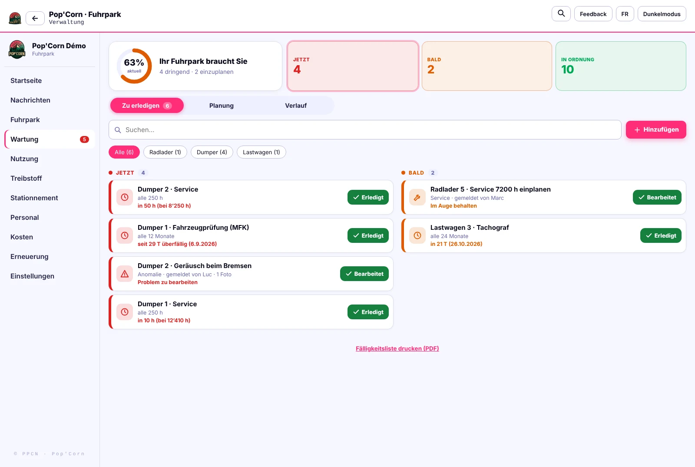Filter by Radlader (1)
The width and height of the screenshot is (695, 467).
pyautogui.click(x=165, y=152)
